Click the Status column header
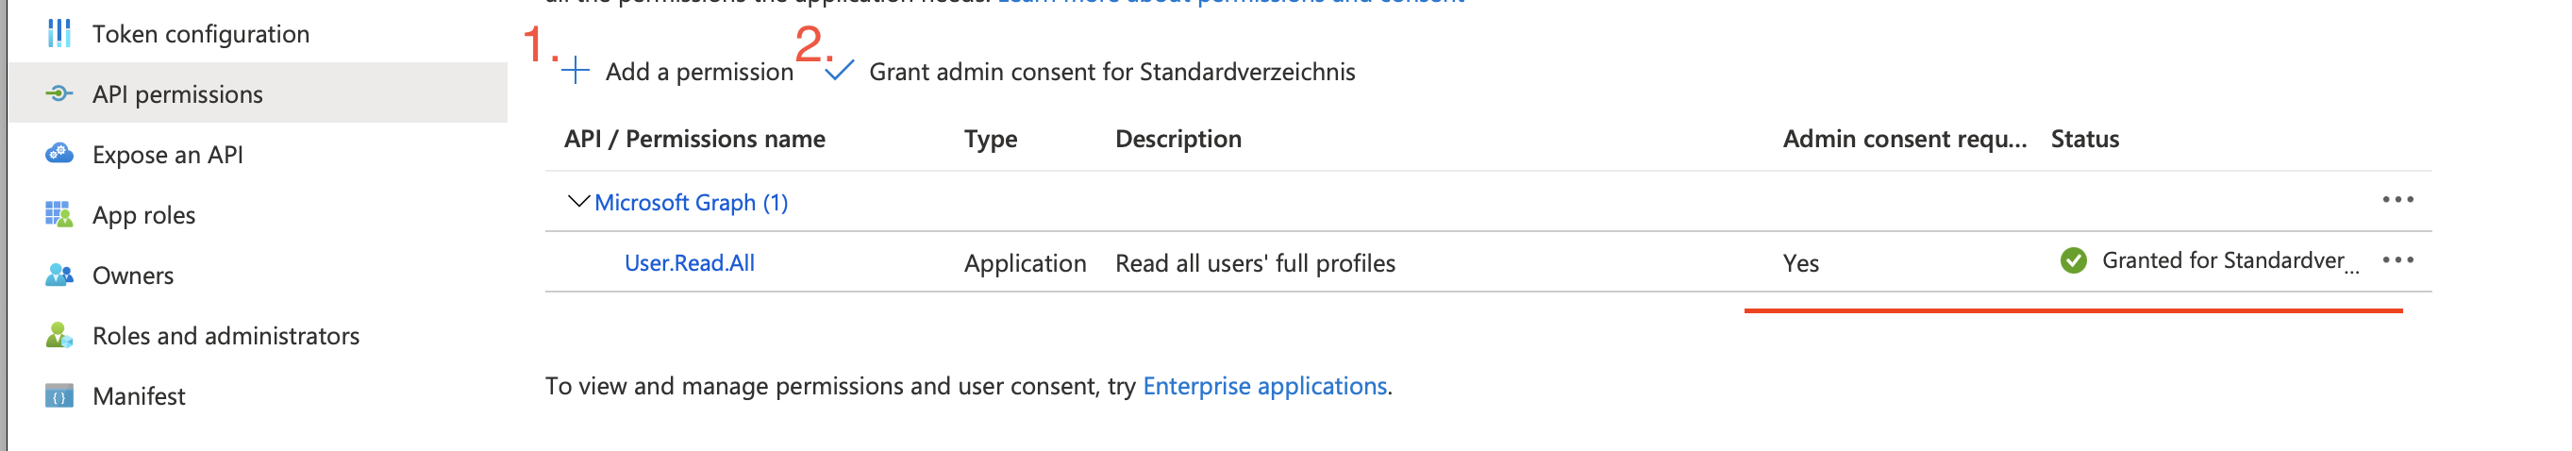Image resolution: width=2572 pixels, height=451 pixels. tap(2084, 139)
